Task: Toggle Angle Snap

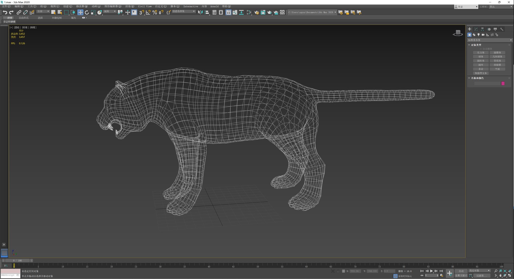Action: tap(148, 12)
